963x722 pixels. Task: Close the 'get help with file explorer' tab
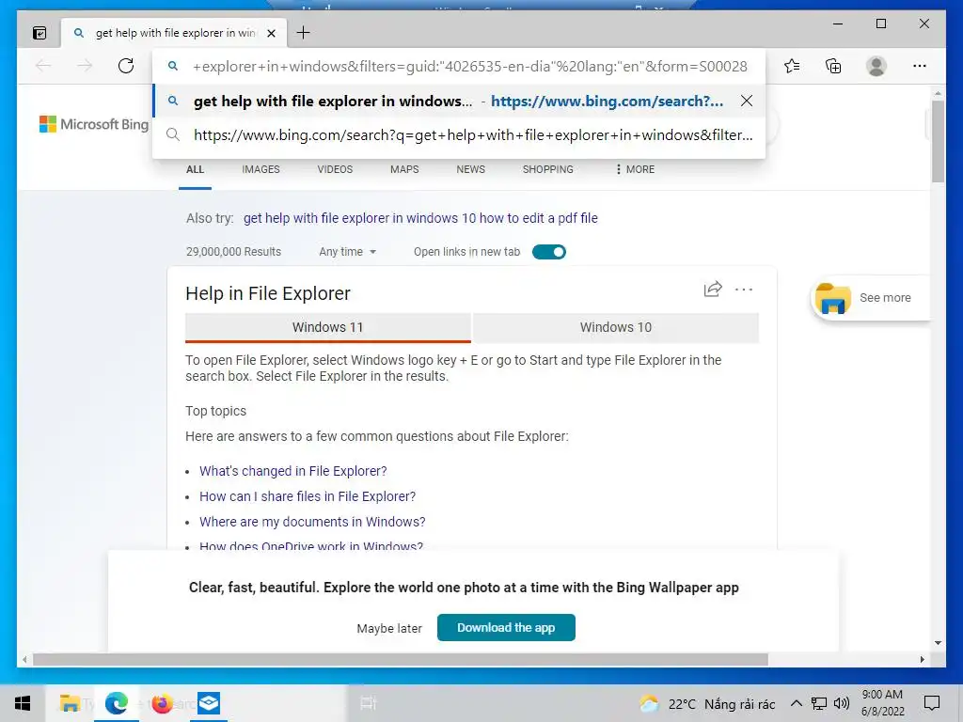click(x=271, y=33)
